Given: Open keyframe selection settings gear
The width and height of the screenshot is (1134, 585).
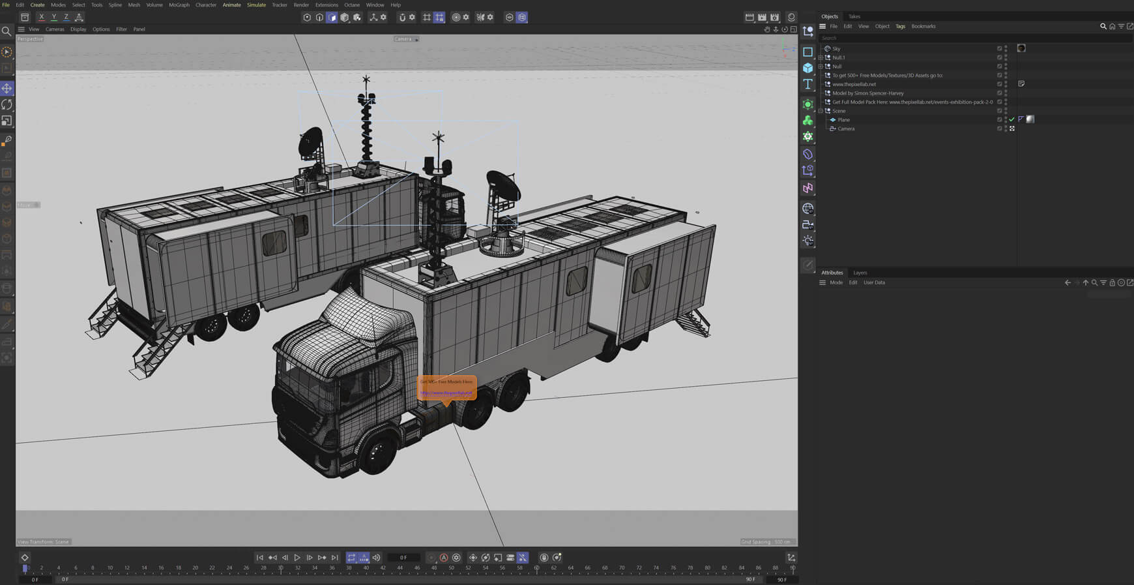Looking at the screenshot, I should pos(456,558).
